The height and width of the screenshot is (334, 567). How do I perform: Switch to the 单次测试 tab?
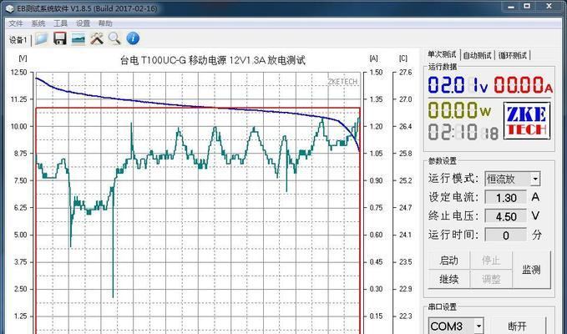click(442, 54)
